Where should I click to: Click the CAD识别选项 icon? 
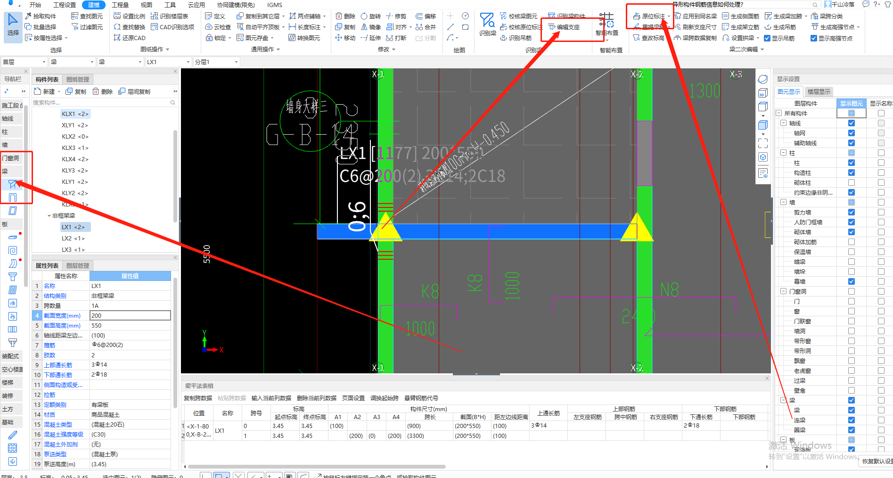(x=155, y=27)
